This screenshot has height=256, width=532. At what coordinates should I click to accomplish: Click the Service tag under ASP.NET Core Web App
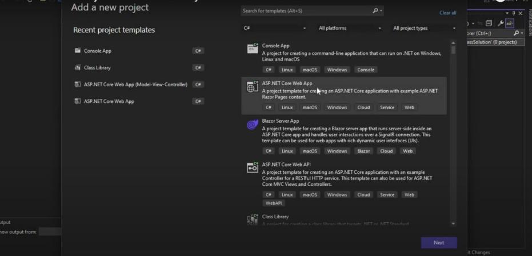[387, 107]
